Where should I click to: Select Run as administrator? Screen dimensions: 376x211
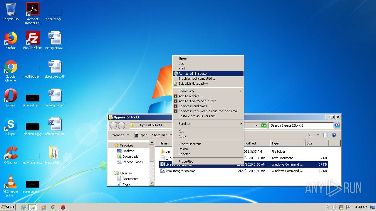[x=208, y=74]
